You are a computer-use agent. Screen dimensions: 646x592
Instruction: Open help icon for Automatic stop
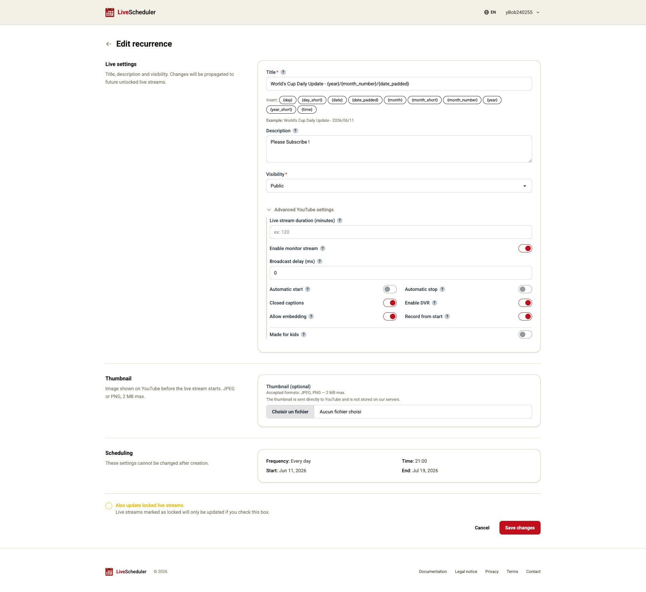pyautogui.click(x=442, y=289)
